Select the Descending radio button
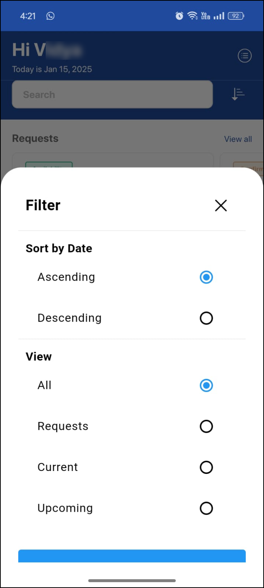The width and height of the screenshot is (264, 588). click(206, 318)
